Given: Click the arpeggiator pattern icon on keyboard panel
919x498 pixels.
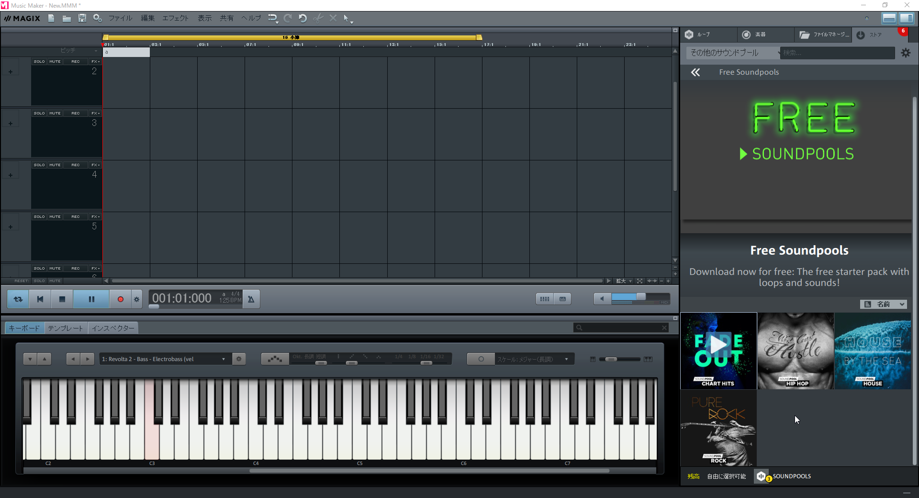Looking at the screenshot, I should (x=275, y=359).
